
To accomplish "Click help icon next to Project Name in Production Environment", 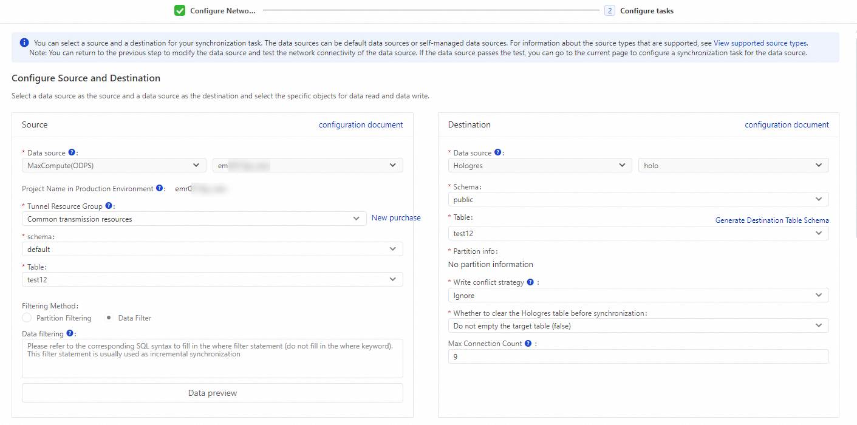I will click(160, 188).
